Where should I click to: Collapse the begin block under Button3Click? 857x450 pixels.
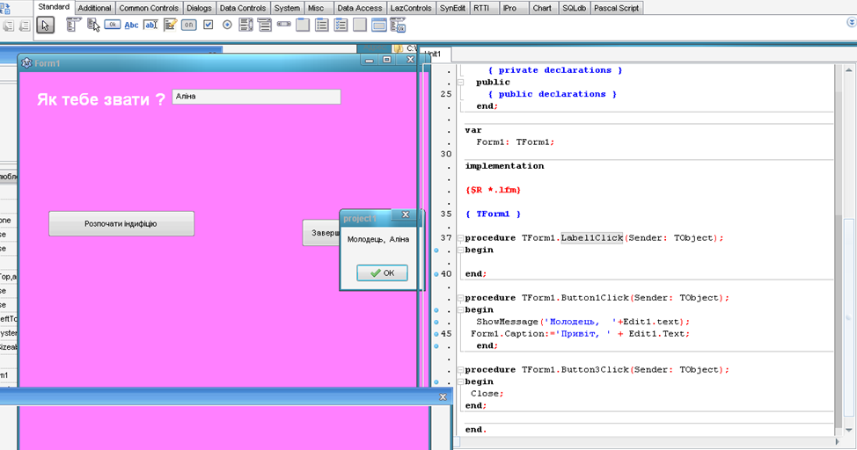point(461,381)
